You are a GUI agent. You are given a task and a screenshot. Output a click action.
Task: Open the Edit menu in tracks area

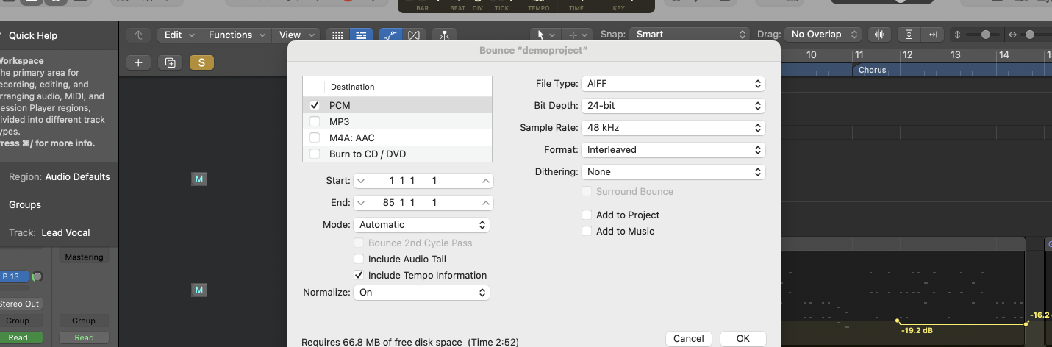click(x=179, y=35)
